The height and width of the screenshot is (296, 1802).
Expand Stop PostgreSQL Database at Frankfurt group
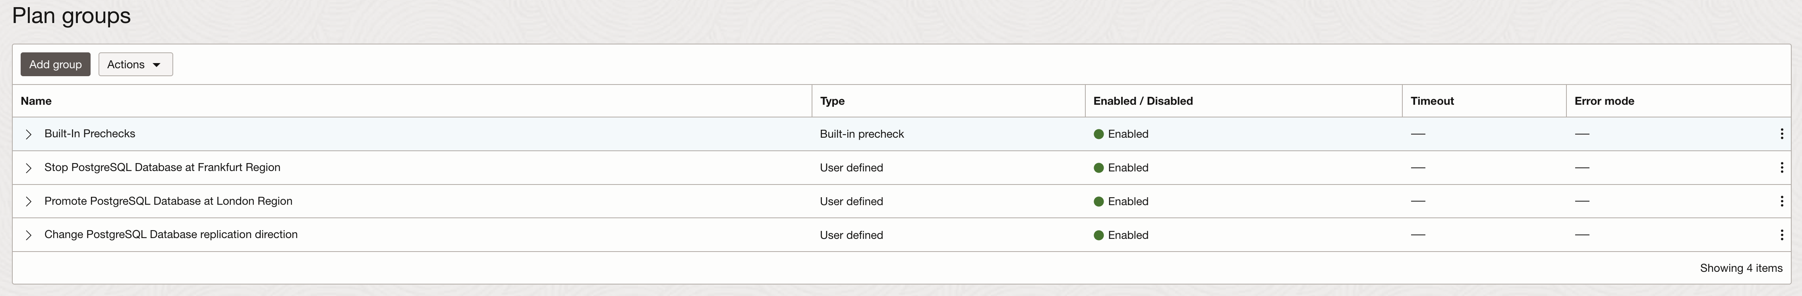click(x=29, y=167)
